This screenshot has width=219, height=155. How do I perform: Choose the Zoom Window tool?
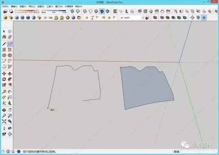click(10, 116)
